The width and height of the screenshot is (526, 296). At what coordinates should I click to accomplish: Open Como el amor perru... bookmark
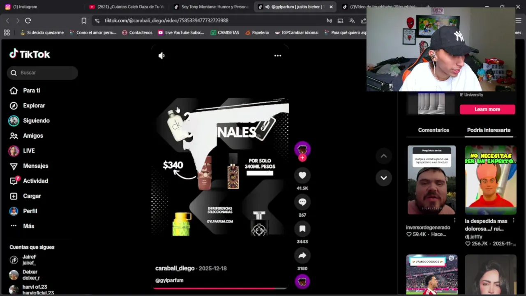tap(93, 32)
